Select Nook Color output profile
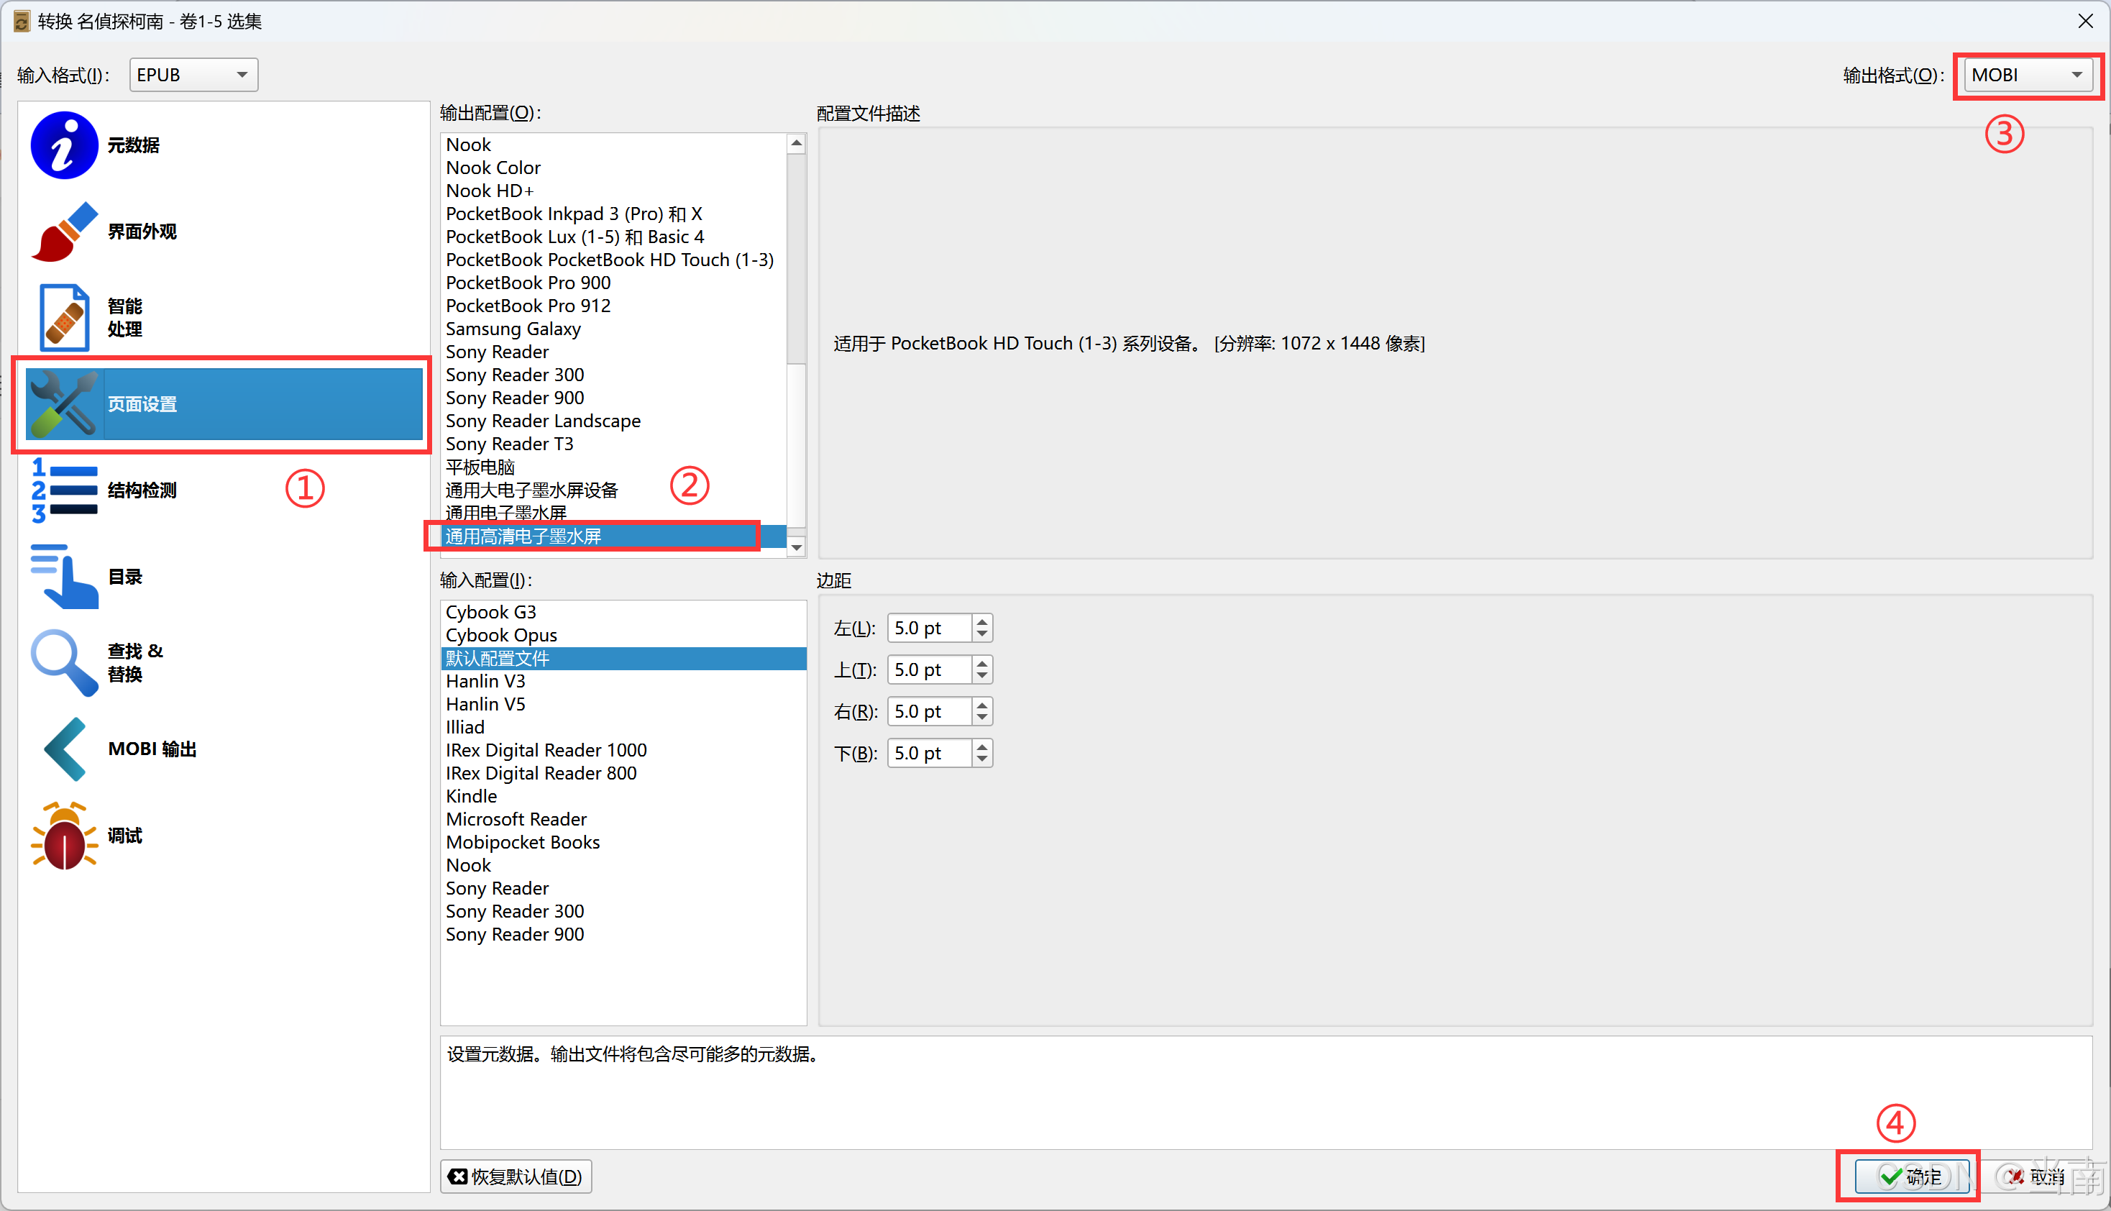This screenshot has width=2111, height=1211. [x=493, y=167]
